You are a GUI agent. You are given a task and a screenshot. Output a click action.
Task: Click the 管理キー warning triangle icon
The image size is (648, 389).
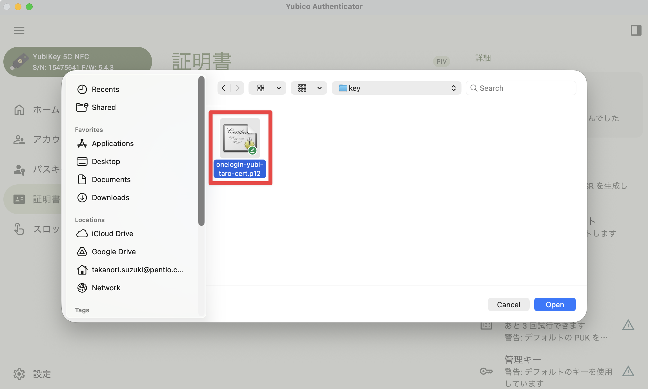[x=628, y=371]
